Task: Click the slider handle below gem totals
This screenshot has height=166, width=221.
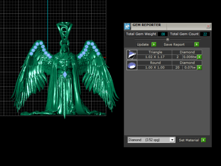Action: click(x=168, y=39)
